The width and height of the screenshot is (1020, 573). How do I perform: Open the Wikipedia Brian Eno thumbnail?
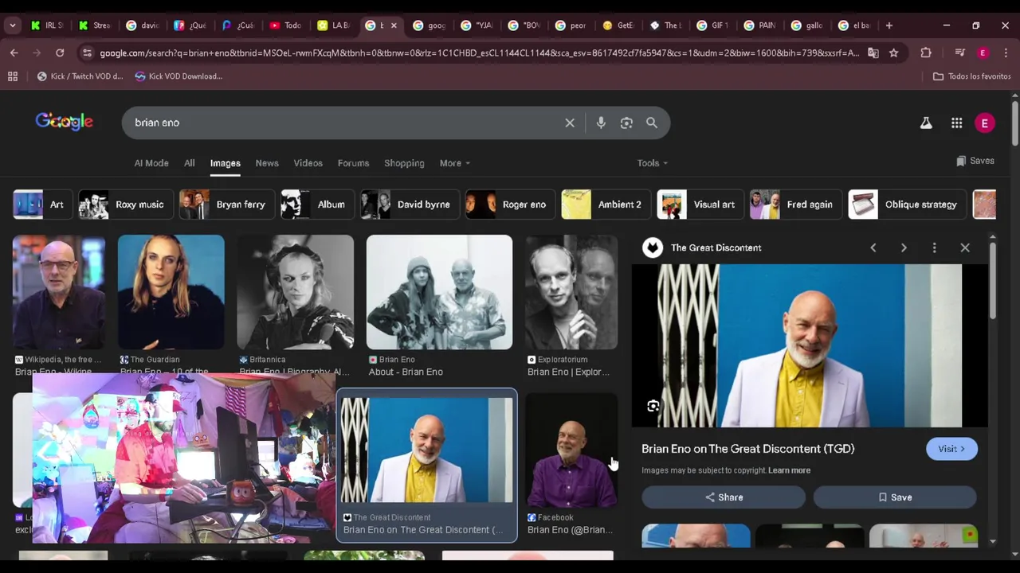[x=59, y=292]
